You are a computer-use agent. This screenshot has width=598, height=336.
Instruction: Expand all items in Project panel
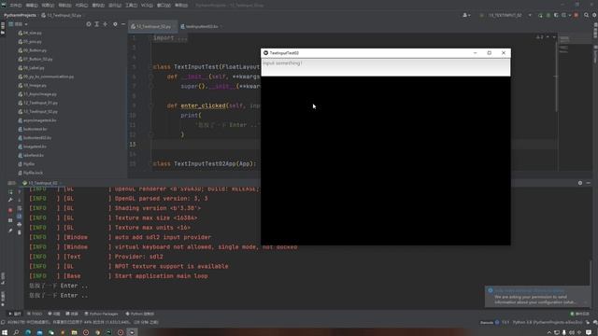pyautogui.click(x=97, y=24)
